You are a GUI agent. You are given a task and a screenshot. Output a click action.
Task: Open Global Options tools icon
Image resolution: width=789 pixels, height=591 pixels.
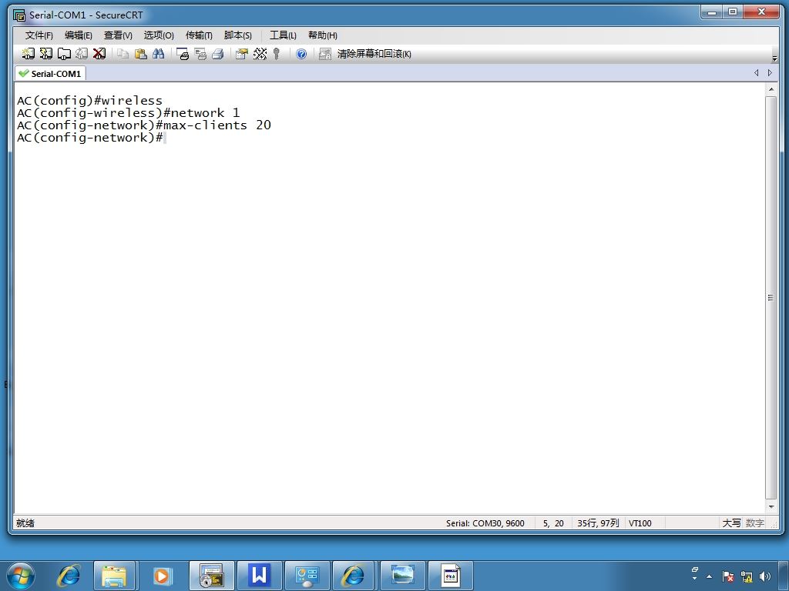260,54
